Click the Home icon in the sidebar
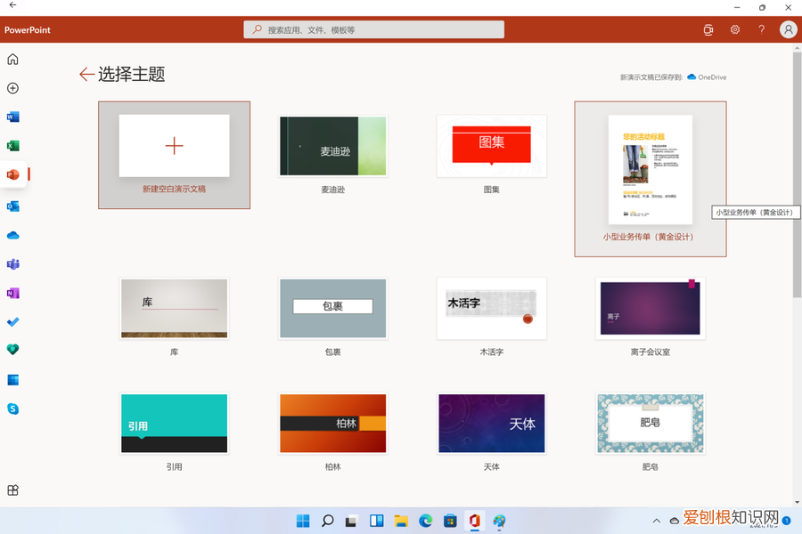 (x=12, y=59)
